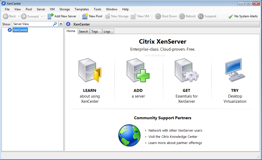Click the New VM toolbar icon
The image size is (262, 160).
(x=134, y=16)
